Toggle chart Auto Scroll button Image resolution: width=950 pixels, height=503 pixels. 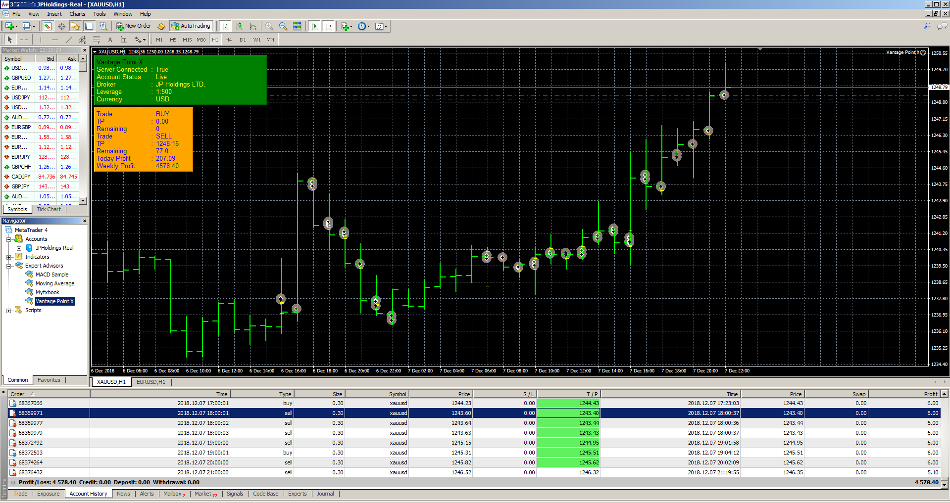[314, 26]
